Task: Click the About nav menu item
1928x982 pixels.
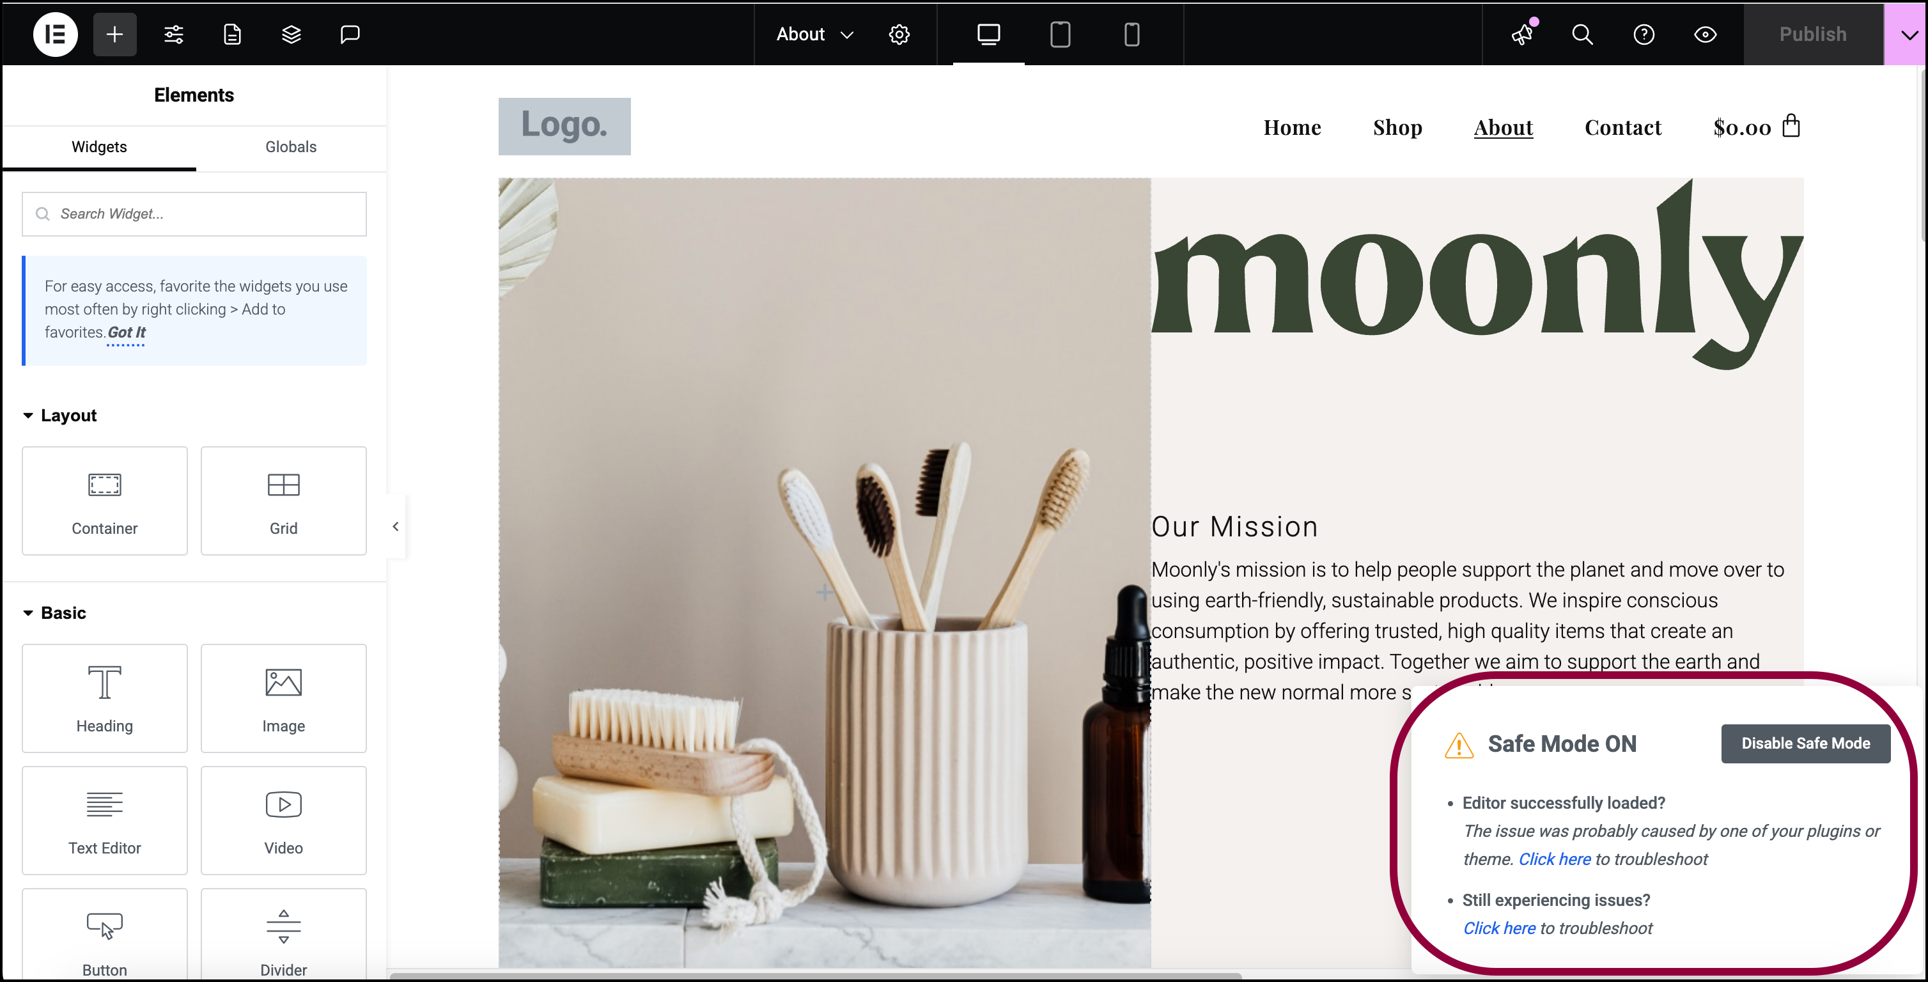Action: point(1504,127)
